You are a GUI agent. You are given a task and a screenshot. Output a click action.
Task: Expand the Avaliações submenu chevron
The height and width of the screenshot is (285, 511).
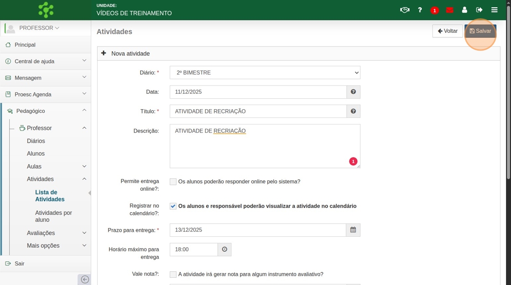coord(84,233)
